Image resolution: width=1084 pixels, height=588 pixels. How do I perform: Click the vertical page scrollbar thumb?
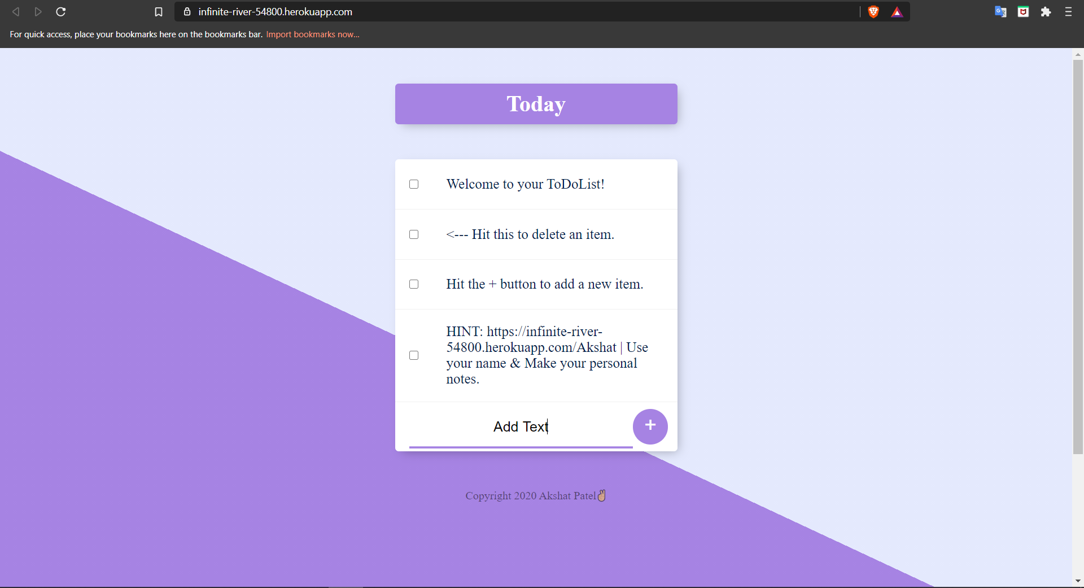[1078, 257]
